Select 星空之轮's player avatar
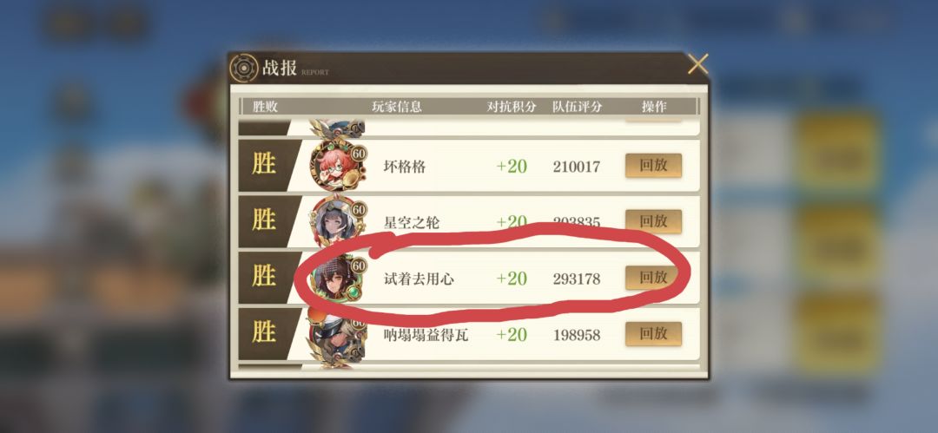The height and width of the screenshot is (433, 938). tap(338, 221)
